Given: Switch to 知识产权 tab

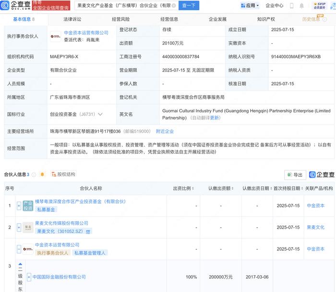Looking at the screenshot, I should coord(266,19).
